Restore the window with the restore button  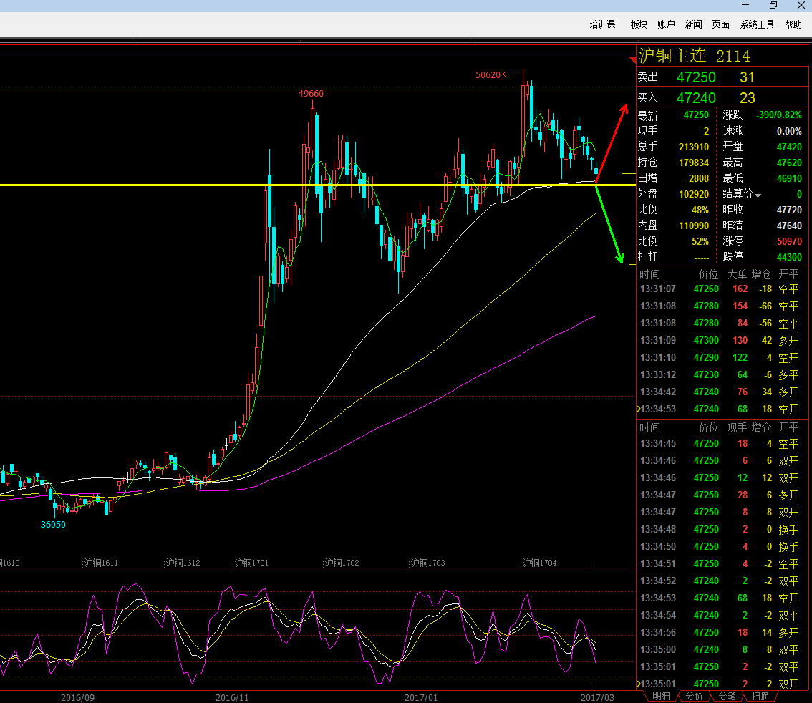click(773, 5)
